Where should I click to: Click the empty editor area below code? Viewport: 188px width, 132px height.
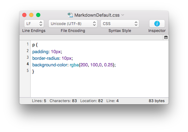[99, 86]
